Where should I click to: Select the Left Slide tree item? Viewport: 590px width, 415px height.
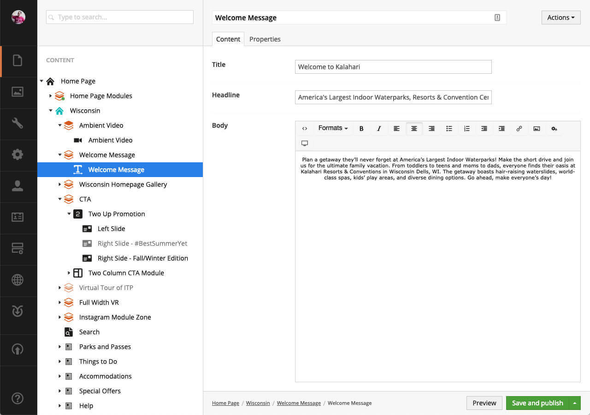tap(112, 229)
